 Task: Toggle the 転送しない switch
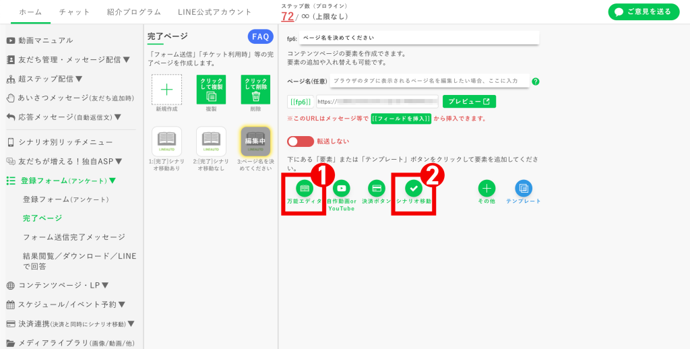[301, 141]
